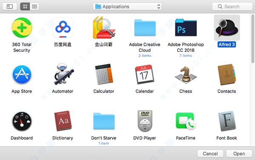Click the "Calendar" name label
Viewport: 255px width, 160px height.
(x=145, y=91)
